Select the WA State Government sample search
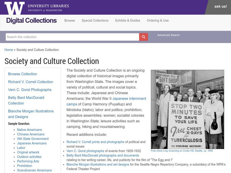The height and width of the screenshot is (173, 231). point(33,139)
